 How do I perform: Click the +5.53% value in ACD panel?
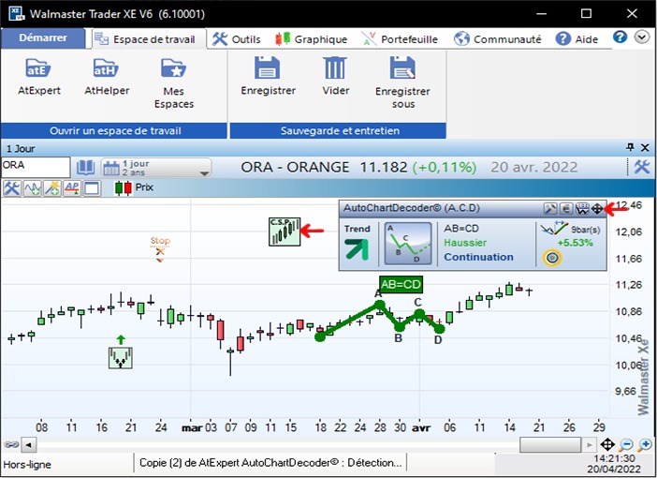[575, 243]
